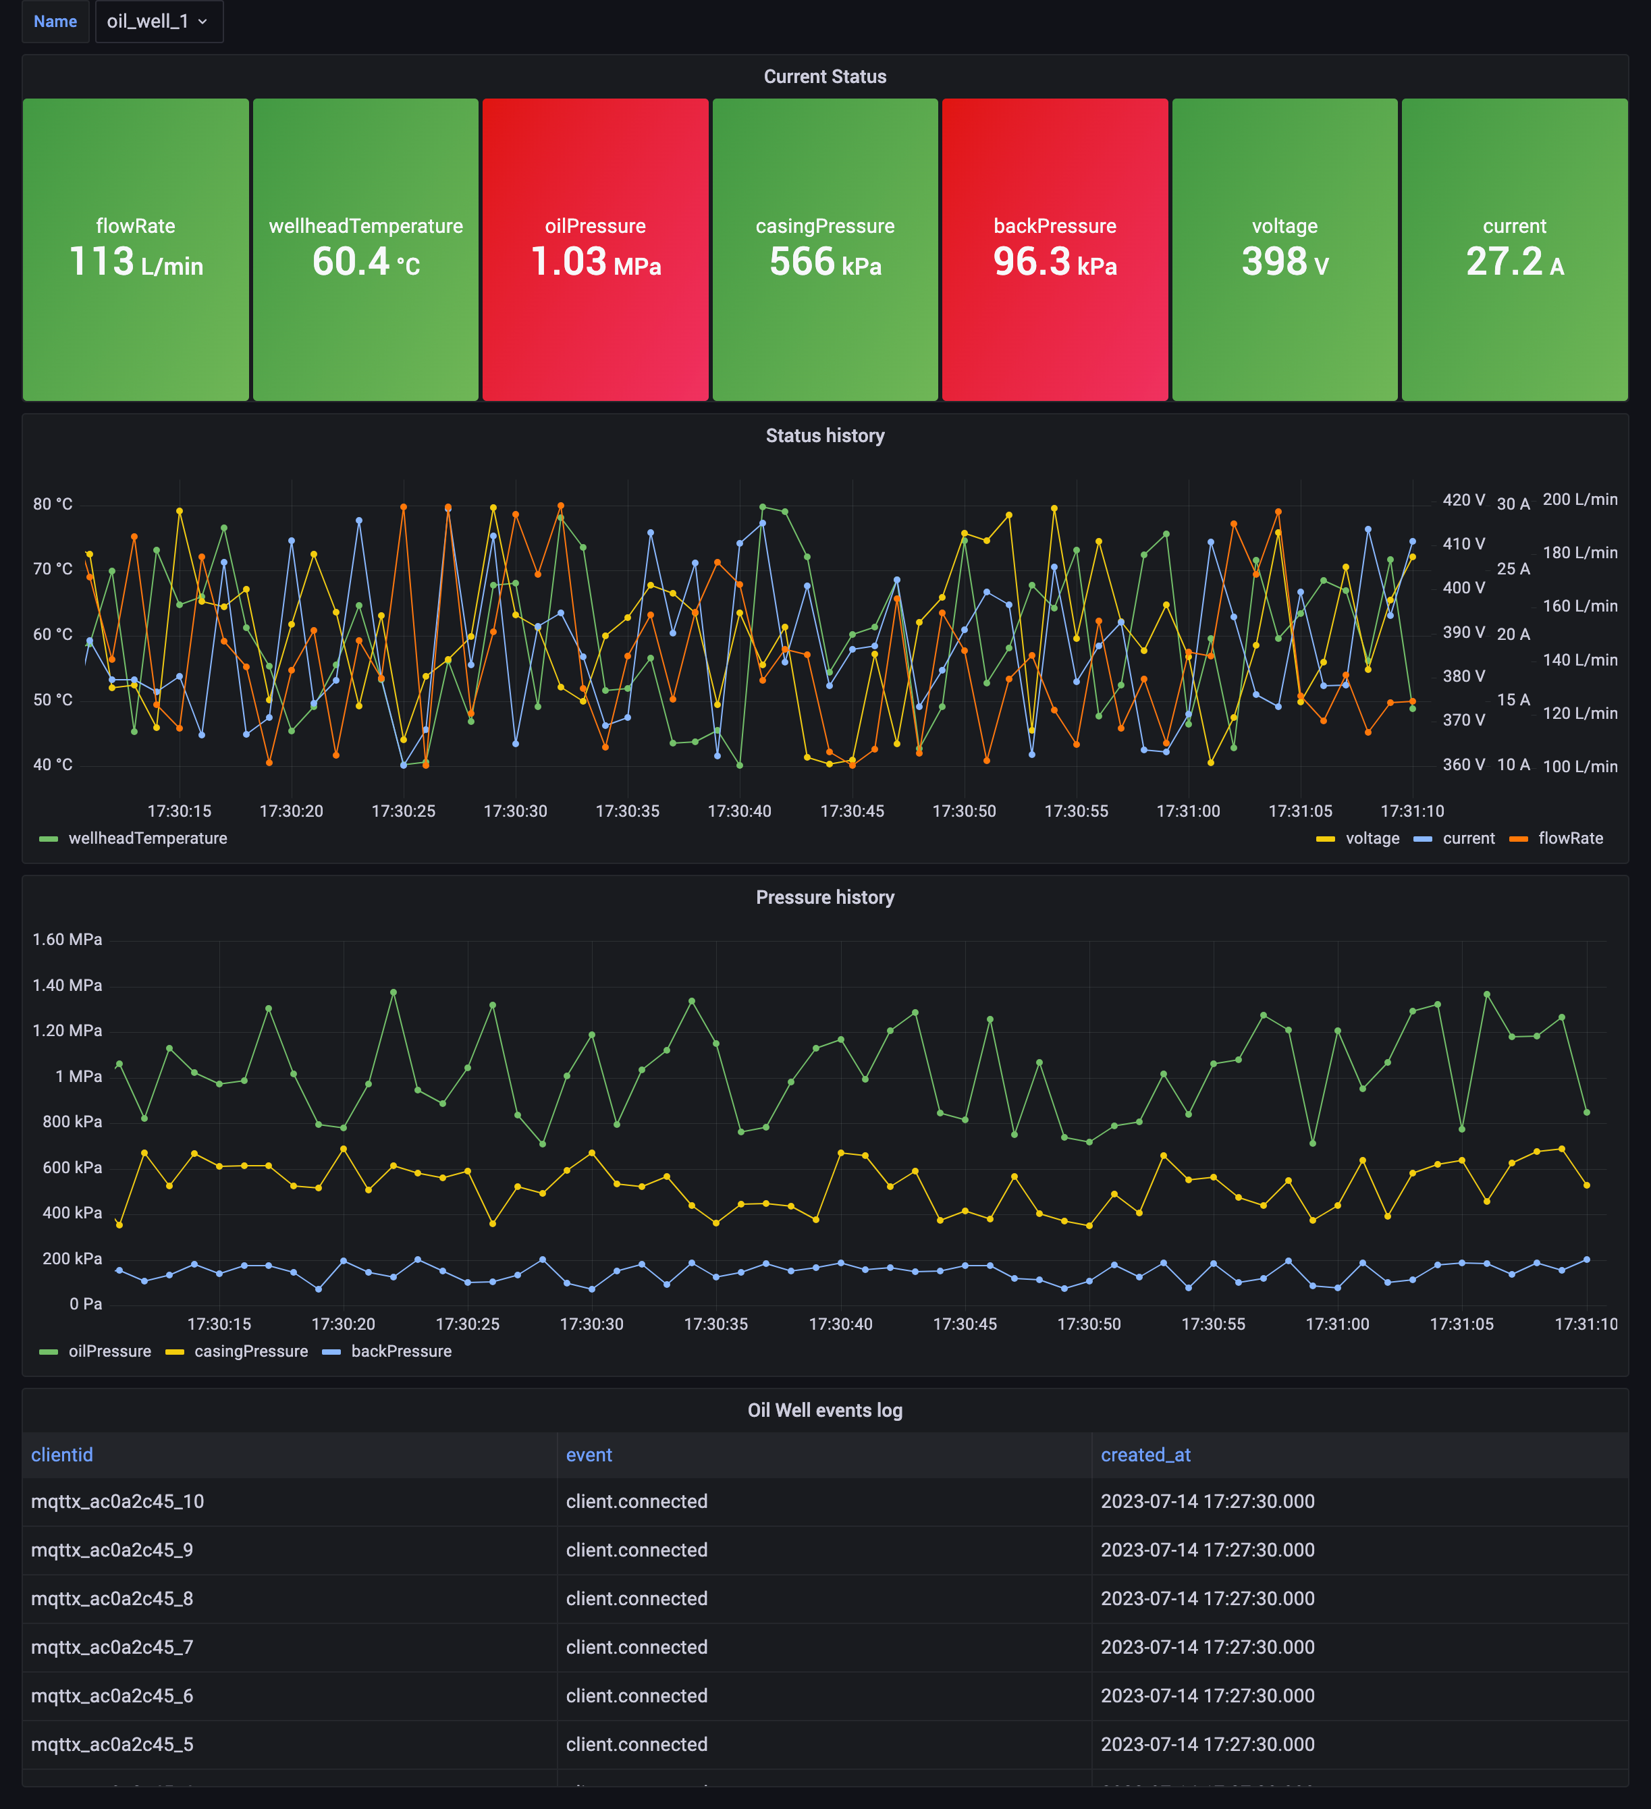Sort table by clientid column header
Image resolution: width=1651 pixels, height=1809 pixels.
[x=62, y=1455]
